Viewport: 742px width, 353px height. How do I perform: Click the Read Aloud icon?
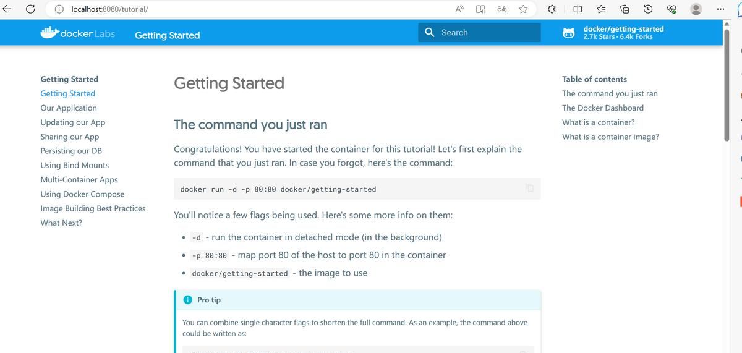pos(460,9)
